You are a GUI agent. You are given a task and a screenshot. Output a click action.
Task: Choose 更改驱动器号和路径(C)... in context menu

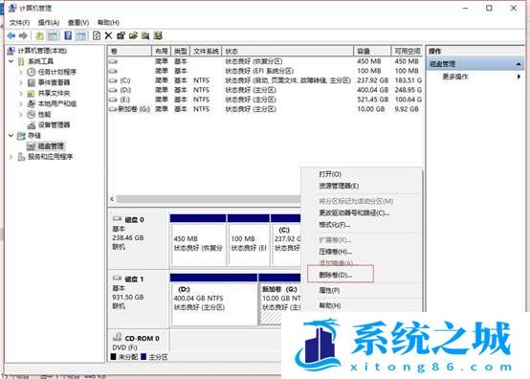coord(354,213)
